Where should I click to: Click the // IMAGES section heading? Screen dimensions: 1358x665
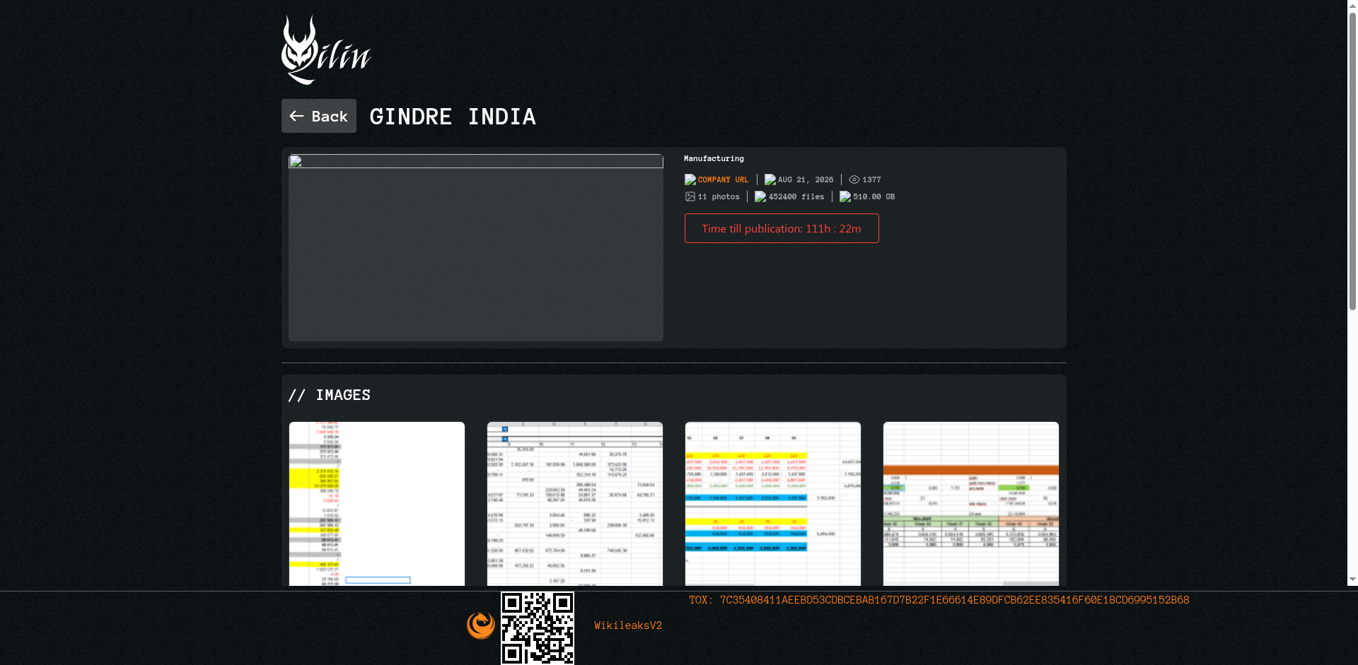tap(330, 395)
